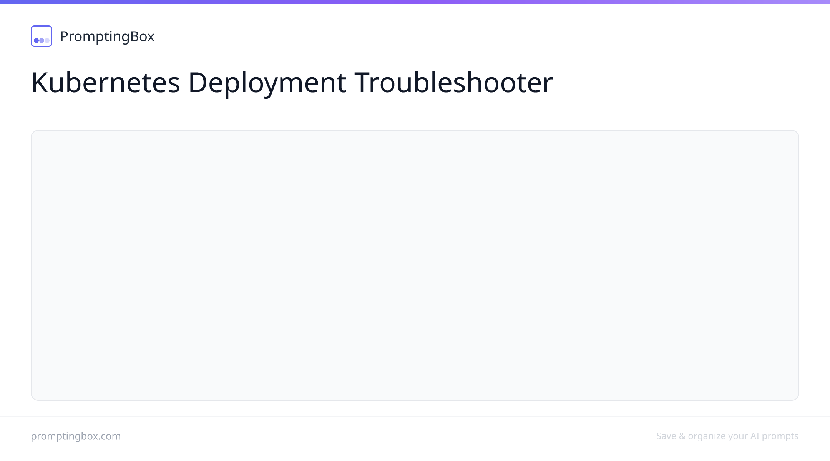Click the divider line below the title

click(x=415, y=114)
